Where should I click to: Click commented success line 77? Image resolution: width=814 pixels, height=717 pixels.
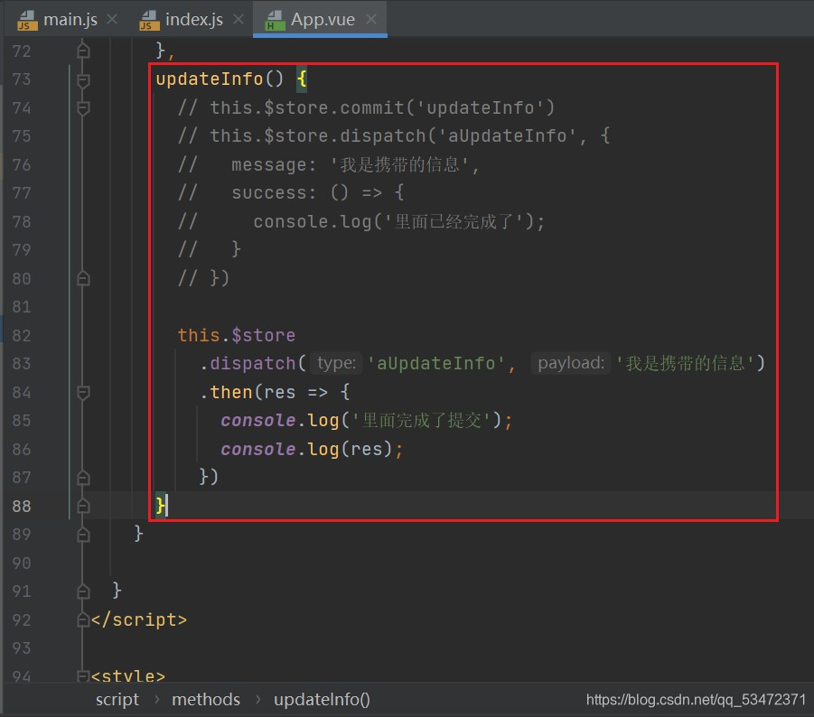(x=291, y=193)
